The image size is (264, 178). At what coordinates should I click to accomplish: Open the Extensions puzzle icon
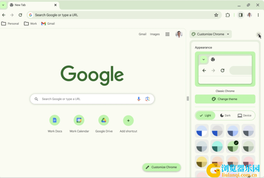pos(227,15)
